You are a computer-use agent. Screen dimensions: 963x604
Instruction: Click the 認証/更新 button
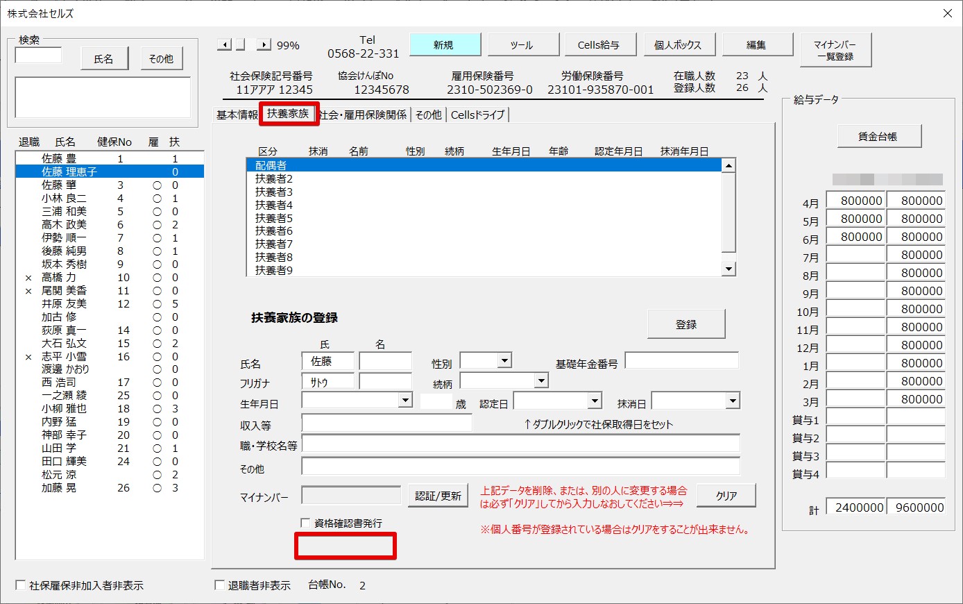coord(438,496)
